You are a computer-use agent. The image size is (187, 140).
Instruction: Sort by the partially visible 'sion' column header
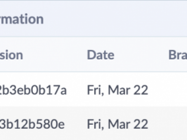click(11, 55)
